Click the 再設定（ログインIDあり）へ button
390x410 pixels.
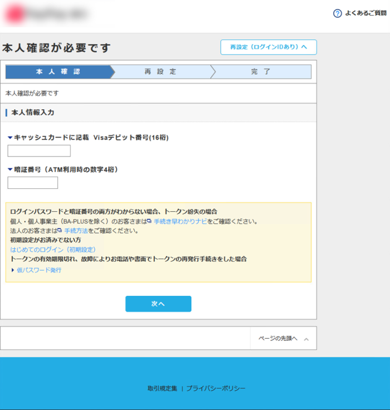point(269,47)
